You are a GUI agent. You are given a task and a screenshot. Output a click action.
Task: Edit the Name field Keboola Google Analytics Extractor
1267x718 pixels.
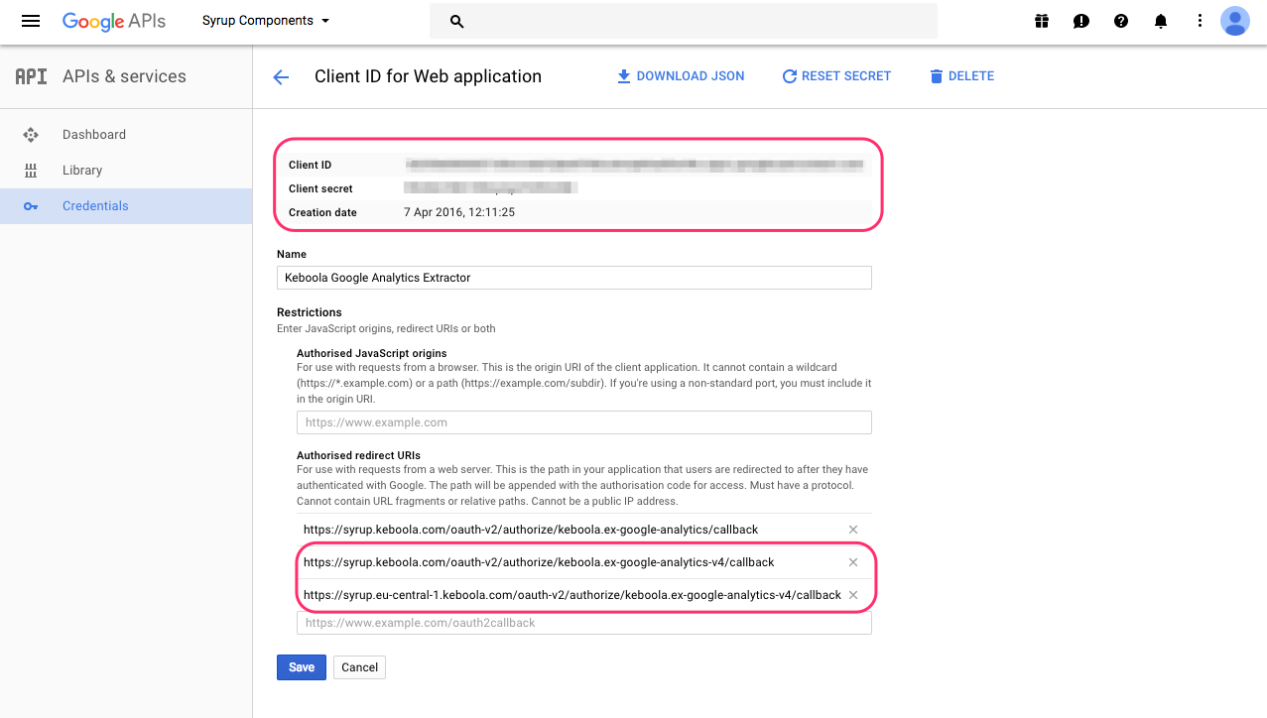[x=574, y=278]
